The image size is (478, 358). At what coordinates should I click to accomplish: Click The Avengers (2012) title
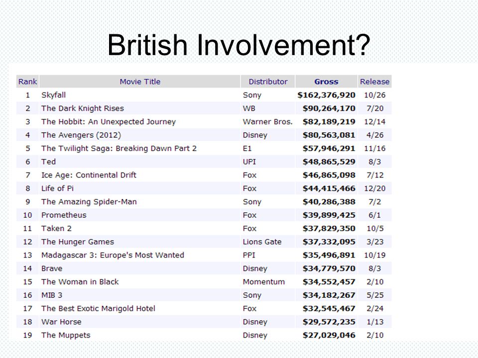coord(81,135)
